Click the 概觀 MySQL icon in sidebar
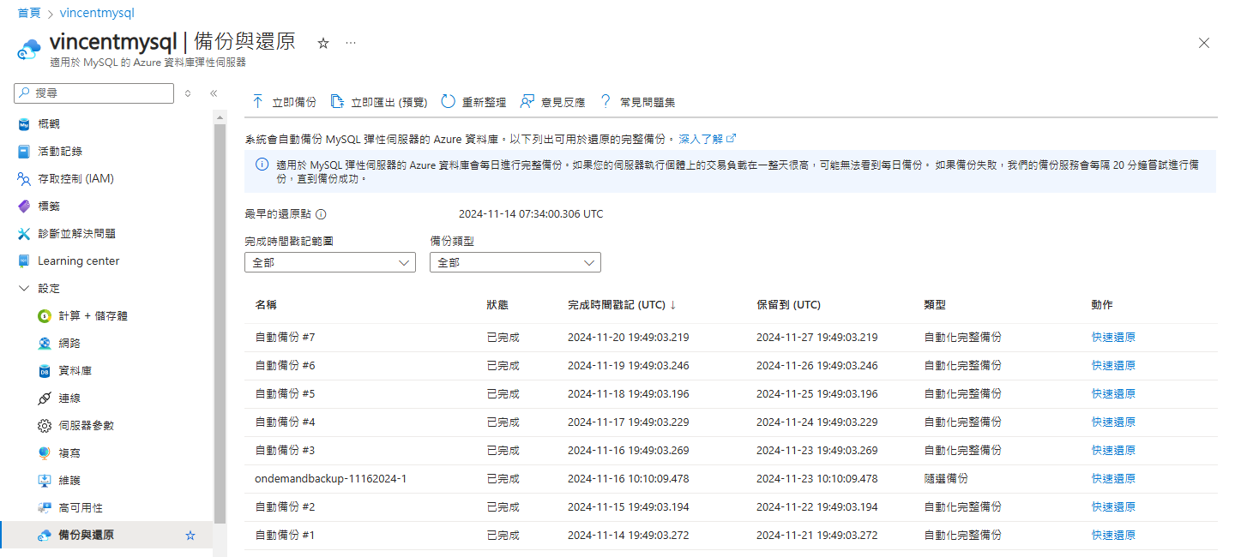Screen dimensions: 1235x557 24,124
